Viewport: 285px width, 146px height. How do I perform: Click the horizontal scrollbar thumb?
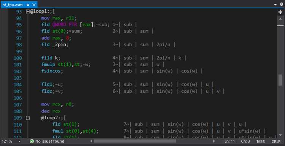(x=135, y=141)
